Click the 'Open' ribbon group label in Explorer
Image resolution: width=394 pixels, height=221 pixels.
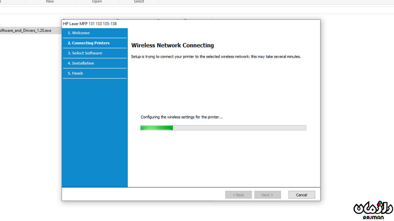97,2
